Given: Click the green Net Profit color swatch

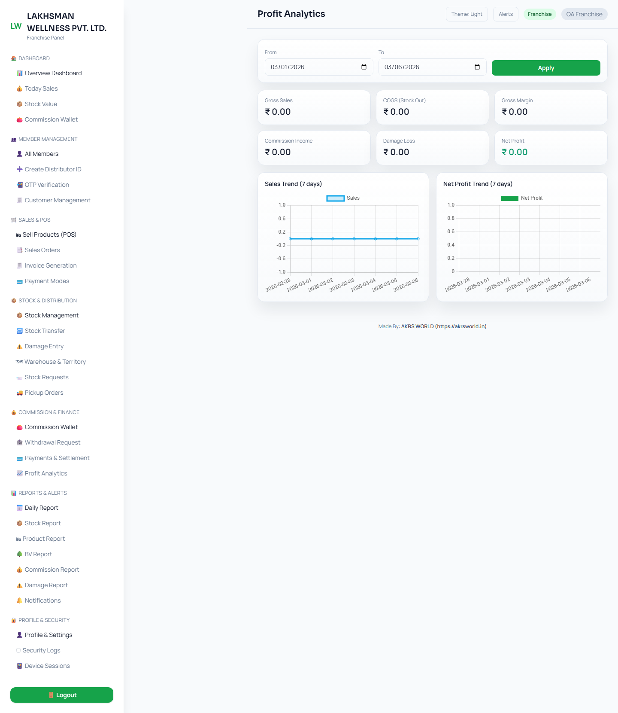Looking at the screenshot, I should pyautogui.click(x=509, y=198).
